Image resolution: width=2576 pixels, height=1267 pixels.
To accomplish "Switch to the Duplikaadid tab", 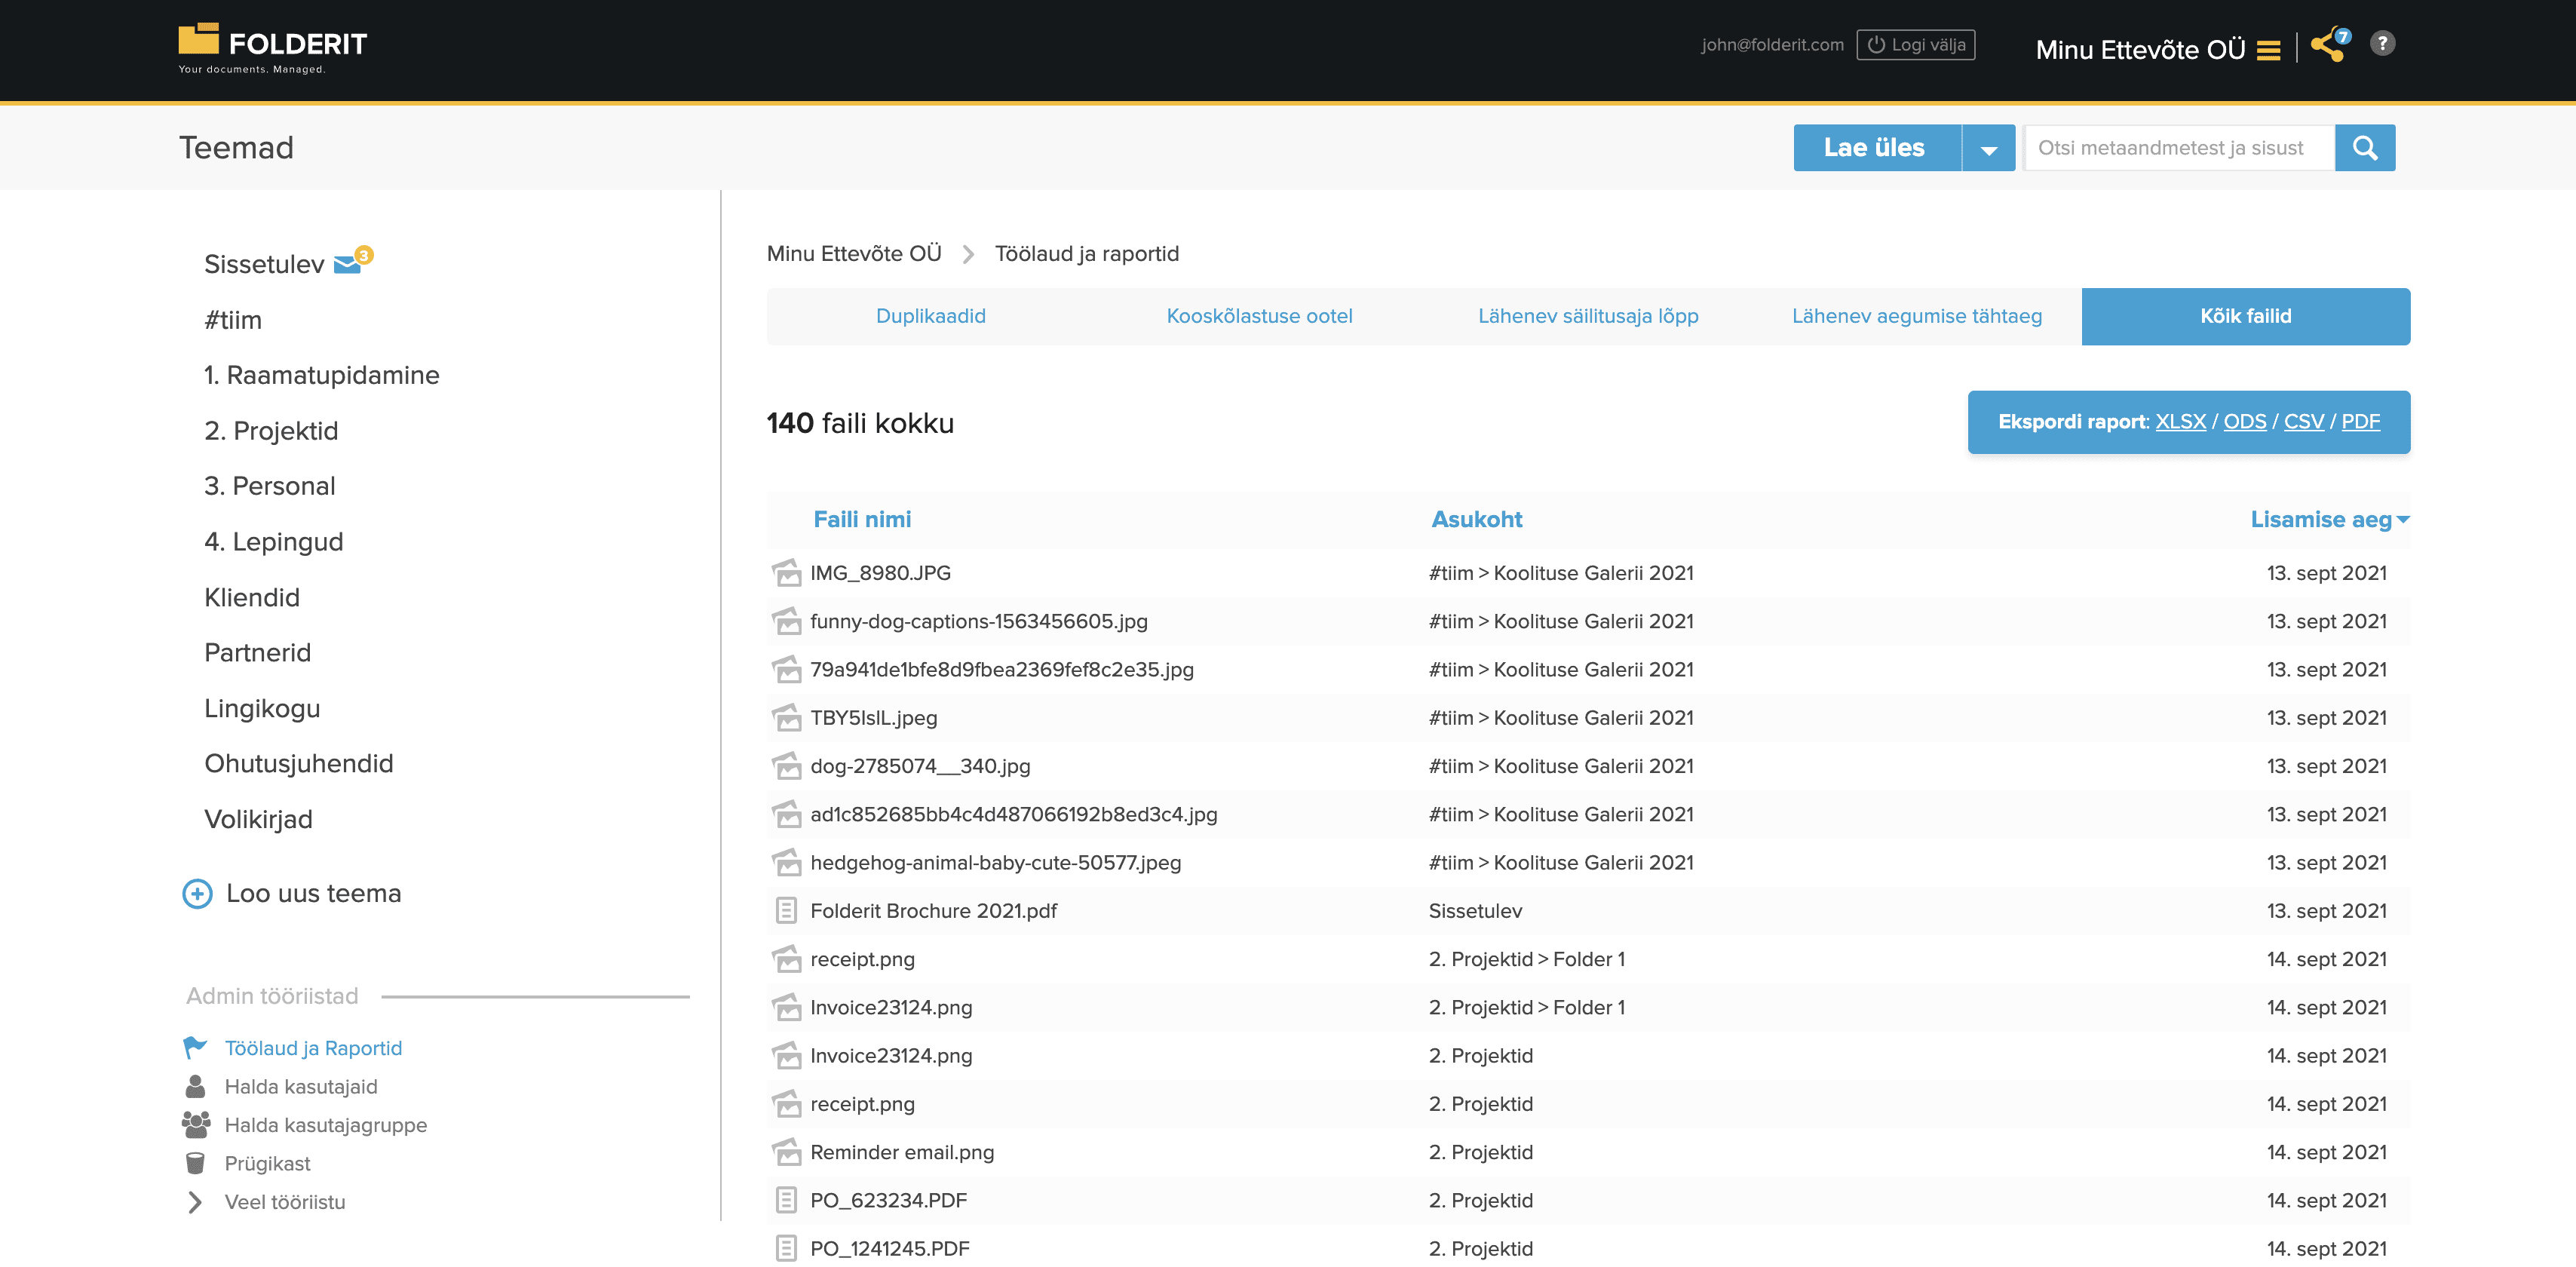I will click(931, 316).
